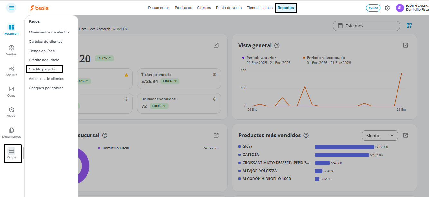Click the Unidades vendidas value 72

[x=144, y=106]
